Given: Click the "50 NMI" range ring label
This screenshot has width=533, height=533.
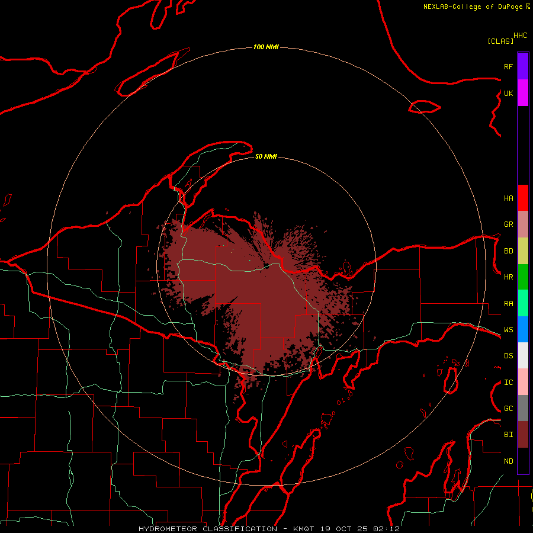Looking at the screenshot, I should tap(266, 156).
